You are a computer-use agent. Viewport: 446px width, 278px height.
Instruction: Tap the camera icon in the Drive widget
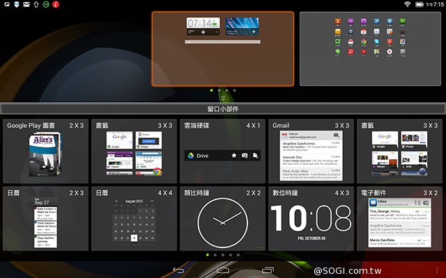245,156
